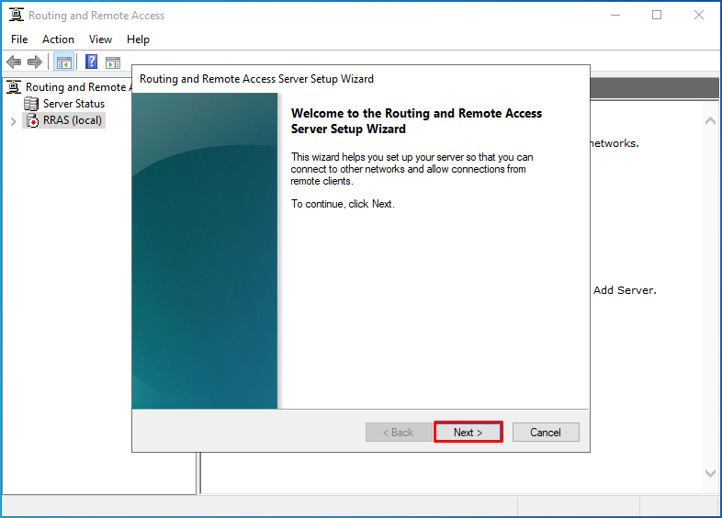This screenshot has height=518, width=722.
Task: Click the Server Status icon in the tree
Action: (31, 104)
